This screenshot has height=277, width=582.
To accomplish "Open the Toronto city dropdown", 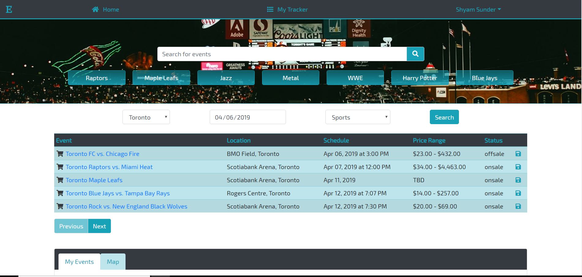I will (146, 117).
